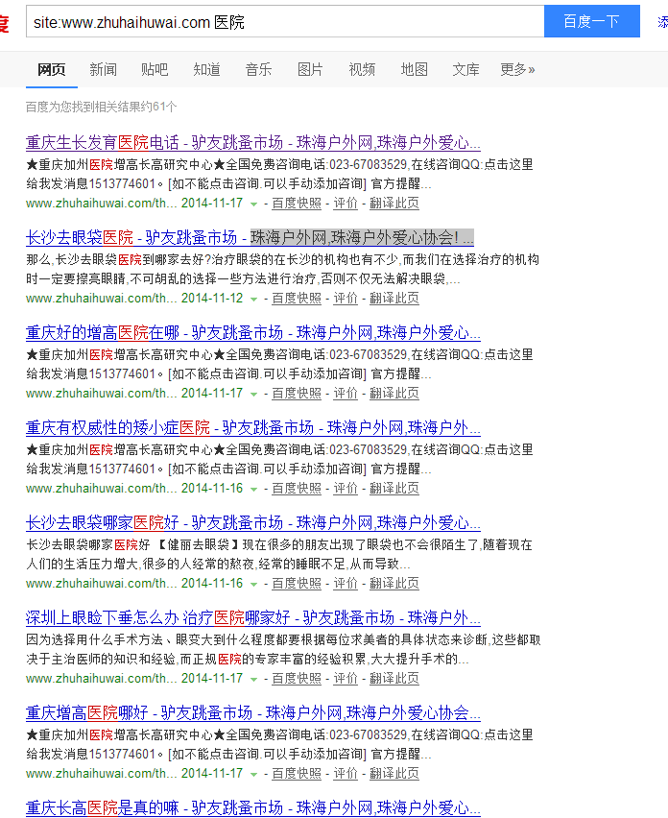Expand dropdown arrow for 长沙去眼袋哪家医院好 result

(x=254, y=584)
